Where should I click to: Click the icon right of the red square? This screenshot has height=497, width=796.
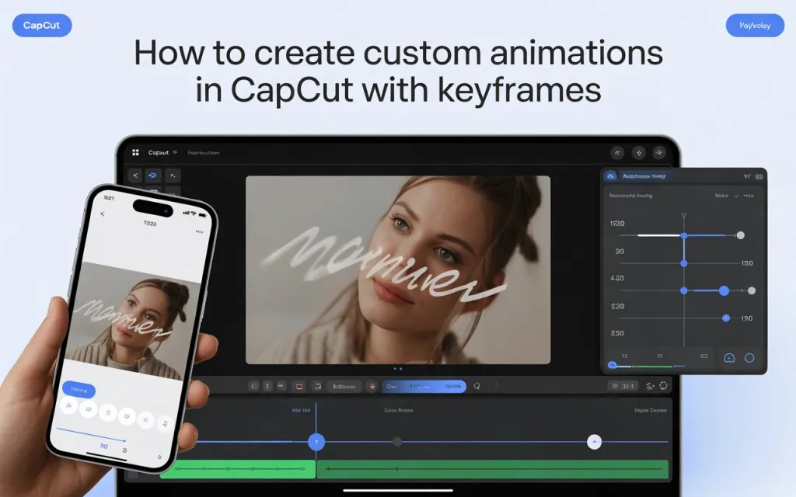tap(318, 387)
